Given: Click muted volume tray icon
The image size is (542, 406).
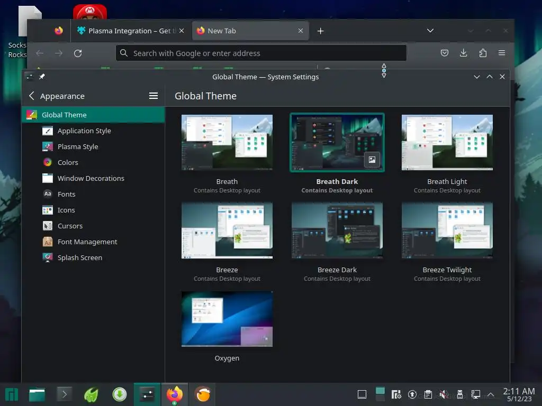Looking at the screenshot, I should coord(444,394).
